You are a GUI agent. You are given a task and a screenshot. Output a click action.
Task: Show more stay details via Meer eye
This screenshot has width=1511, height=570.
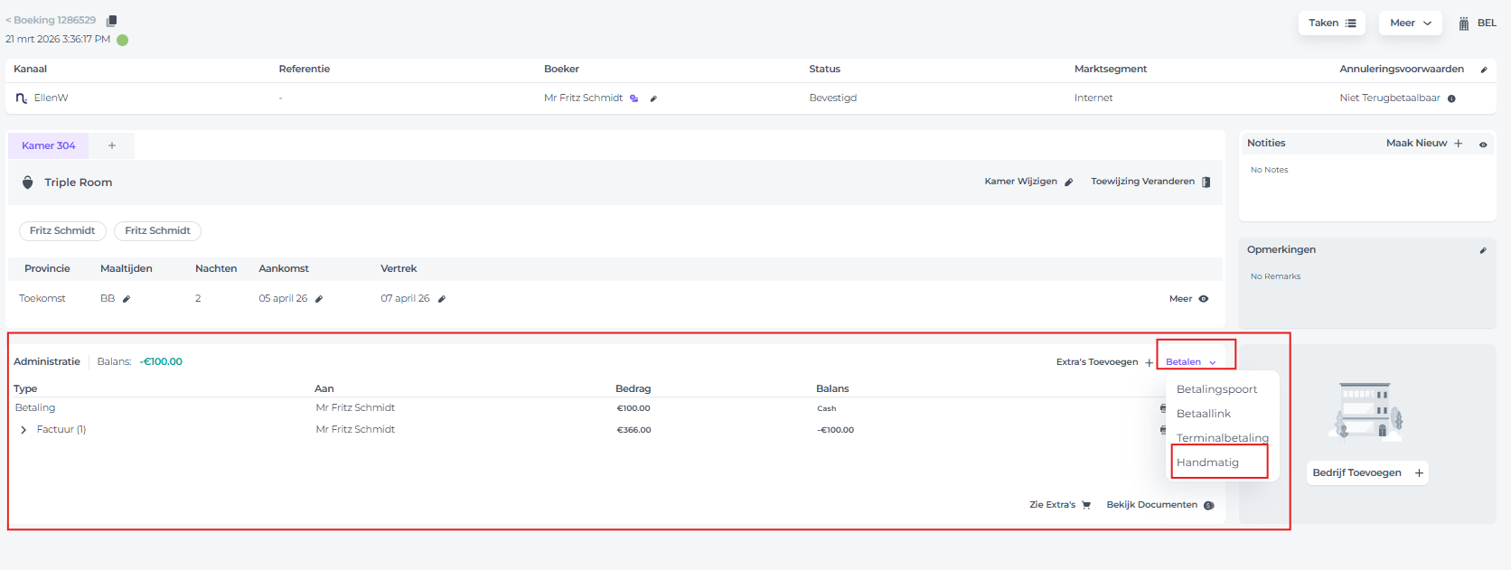click(1203, 299)
